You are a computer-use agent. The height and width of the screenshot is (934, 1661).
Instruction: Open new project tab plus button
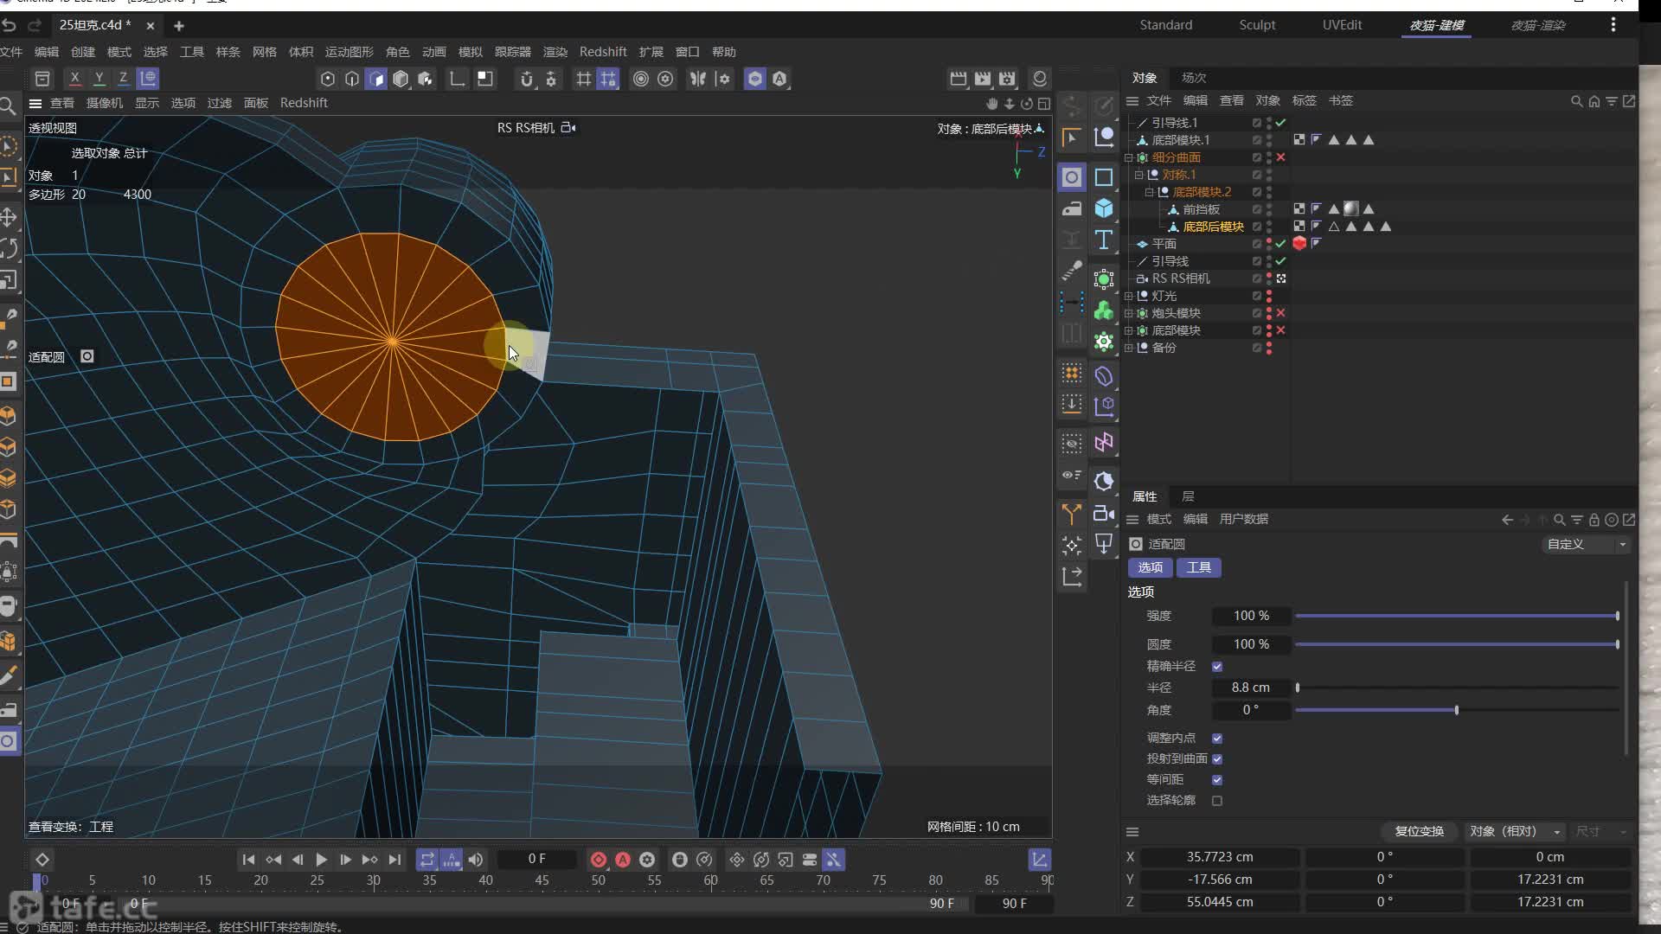point(179,26)
